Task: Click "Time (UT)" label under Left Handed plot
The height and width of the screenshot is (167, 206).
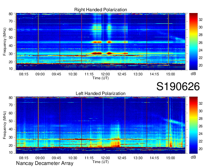Action: tap(101, 162)
